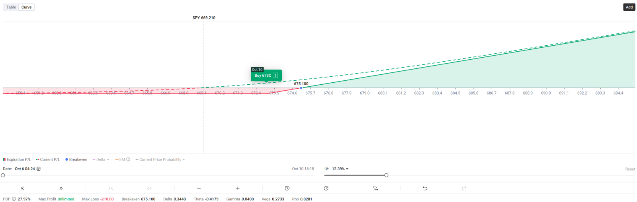Click the info icon next to POP

point(14,199)
